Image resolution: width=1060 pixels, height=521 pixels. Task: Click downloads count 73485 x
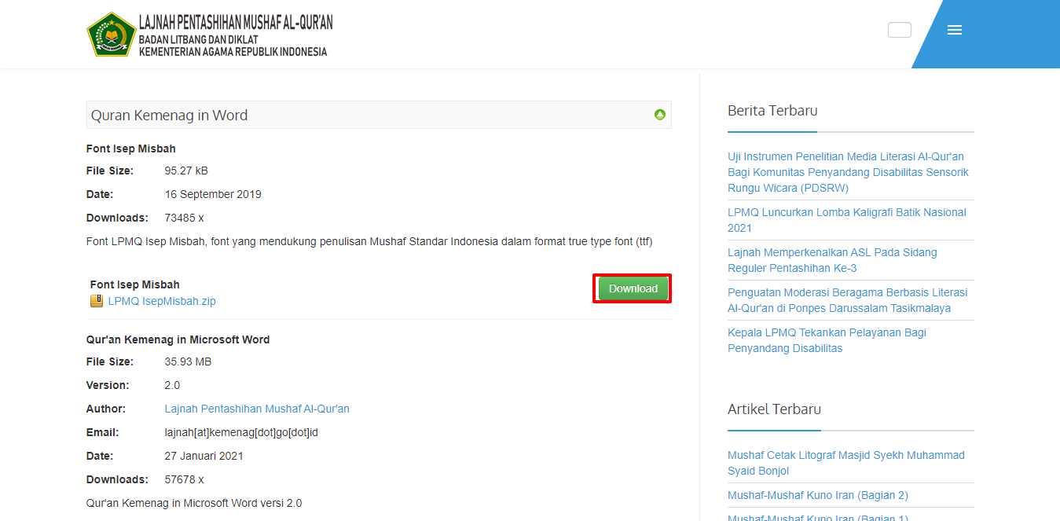(184, 218)
